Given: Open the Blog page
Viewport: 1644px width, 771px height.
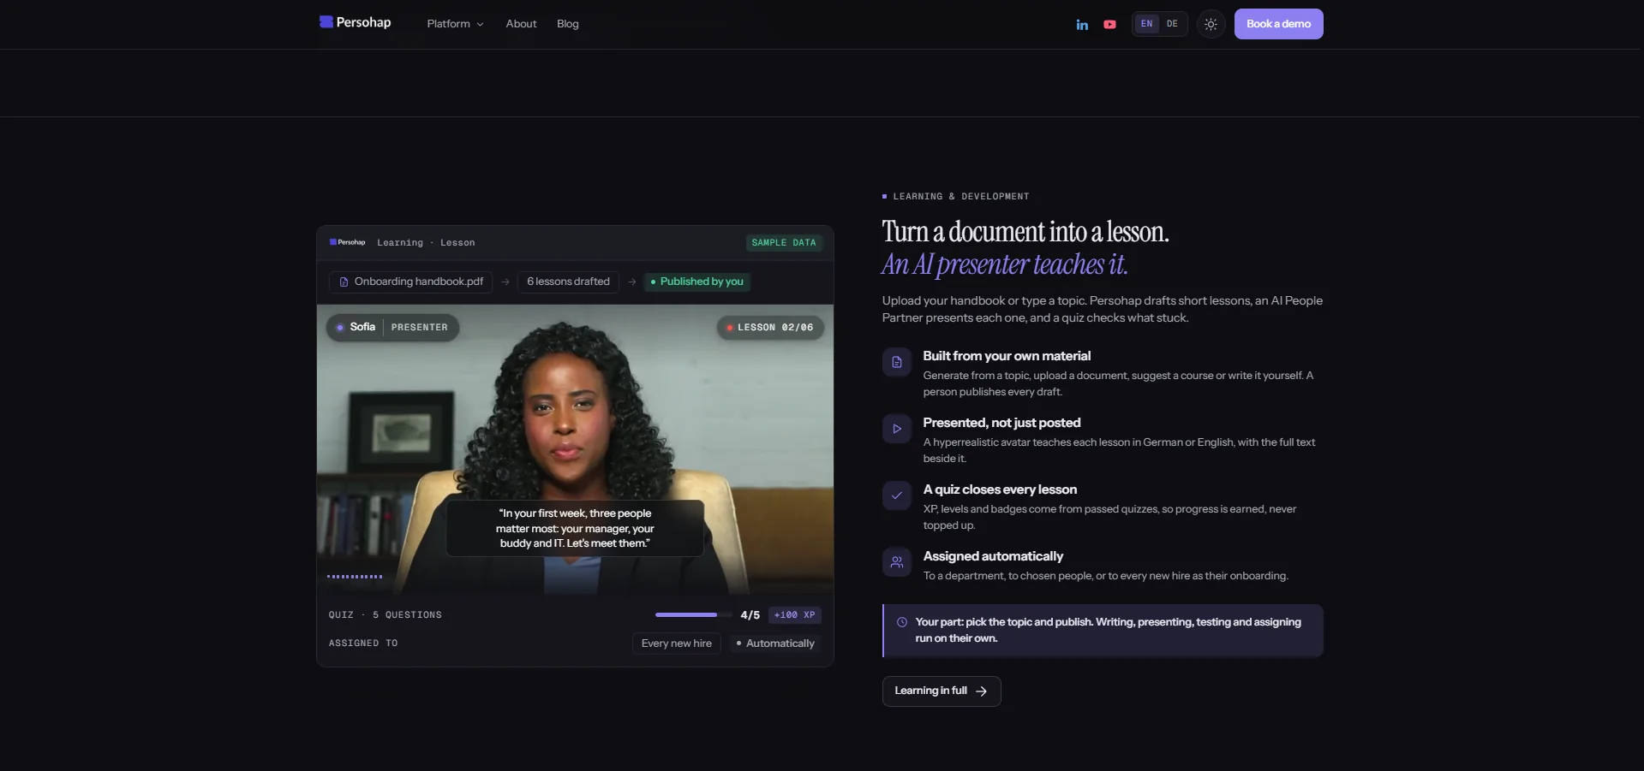Looking at the screenshot, I should coord(568,24).
